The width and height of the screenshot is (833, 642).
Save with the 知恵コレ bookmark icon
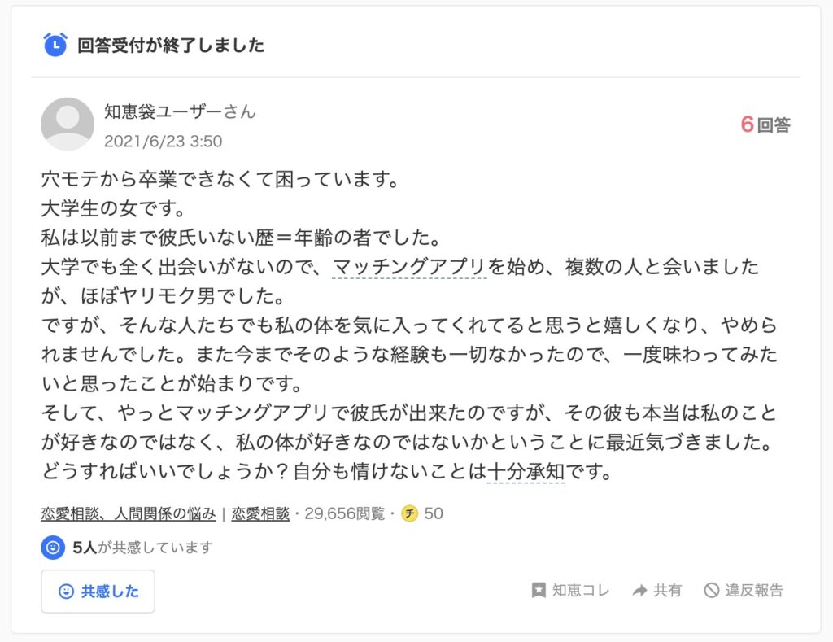point(539,591)
